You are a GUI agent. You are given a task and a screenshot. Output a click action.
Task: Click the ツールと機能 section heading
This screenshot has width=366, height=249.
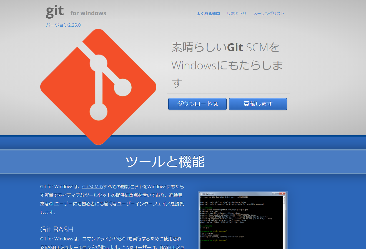coord(165,162)
